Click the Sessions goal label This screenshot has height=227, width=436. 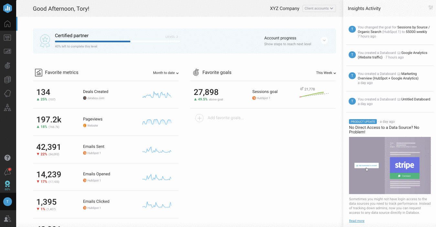(x=265, y=92)
